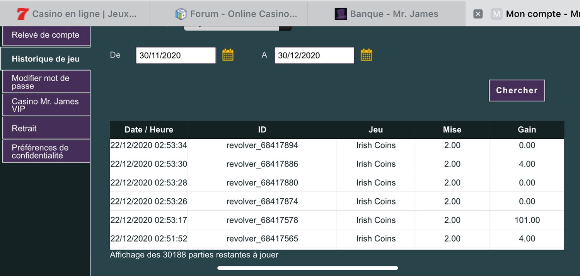The height and width of the screenshot is (276, 580).
Task: Open Préférences de confidentialité
Action: point(46,151)
